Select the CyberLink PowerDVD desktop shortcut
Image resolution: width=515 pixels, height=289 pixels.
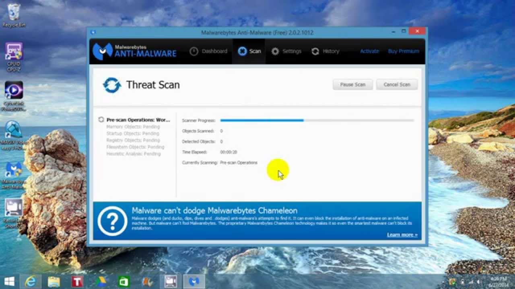[x=14, y=96]
